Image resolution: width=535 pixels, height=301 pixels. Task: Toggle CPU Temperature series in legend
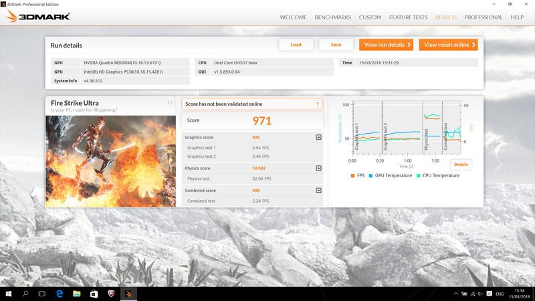coord(438,175)
